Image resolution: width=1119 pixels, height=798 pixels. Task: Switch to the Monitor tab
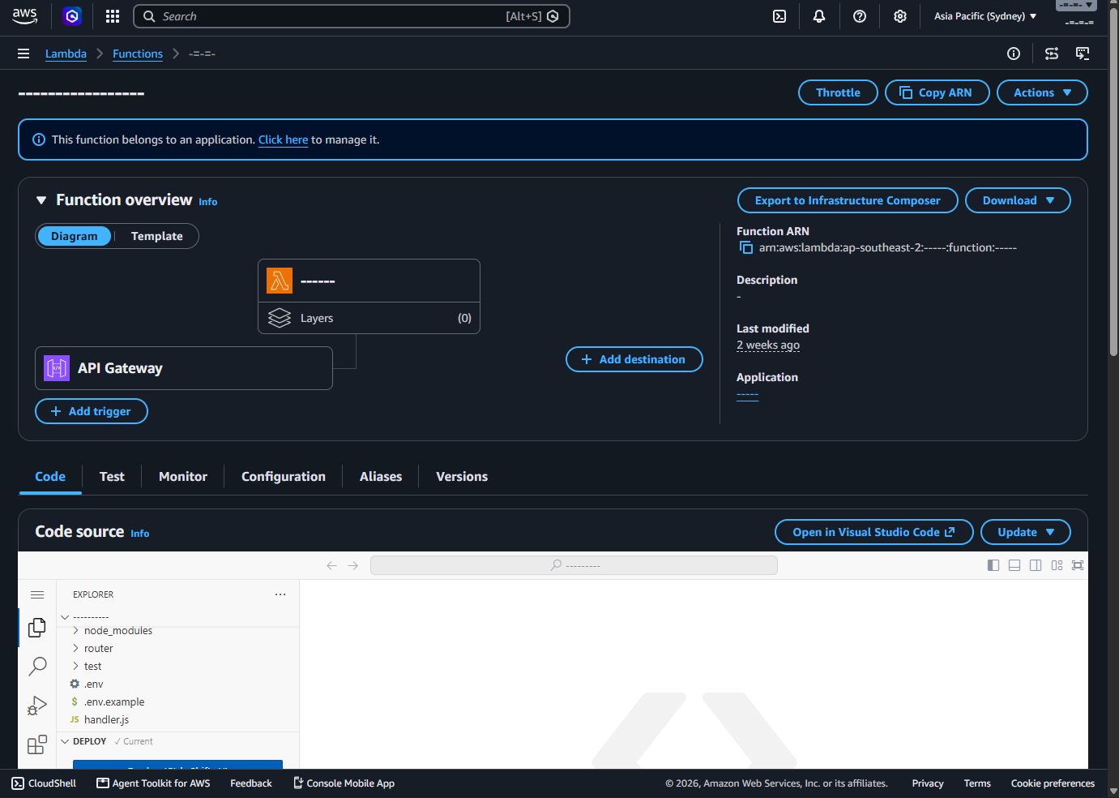(183, 477)
